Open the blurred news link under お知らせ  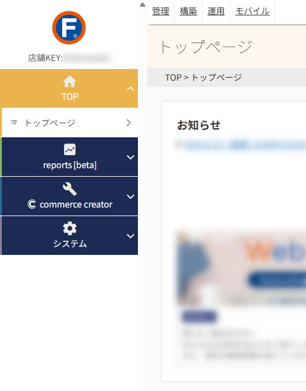point(244,145)
